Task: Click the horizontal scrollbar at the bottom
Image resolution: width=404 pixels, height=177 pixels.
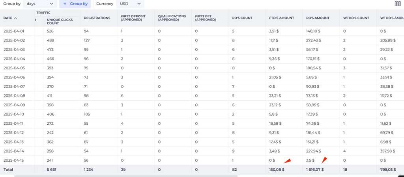Action: point(126,176)
